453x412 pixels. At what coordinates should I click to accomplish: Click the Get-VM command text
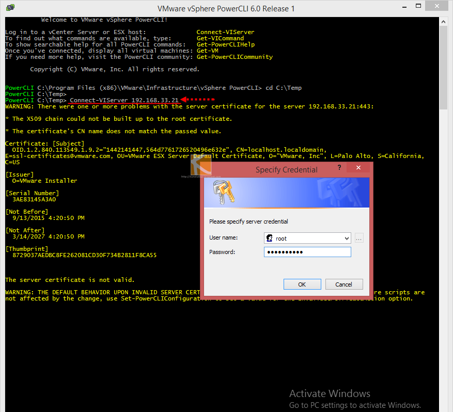pyautogui.click(x=207, y=50)
